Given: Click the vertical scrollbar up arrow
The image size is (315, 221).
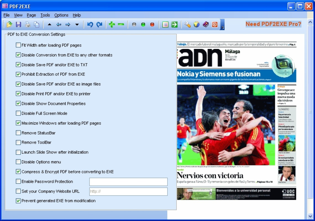Looking at the screenshot, I should [310, 22].
